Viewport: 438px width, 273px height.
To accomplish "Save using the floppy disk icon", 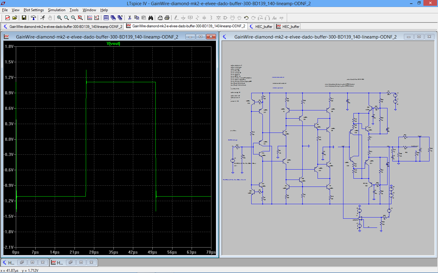I will click(x=24, y=18).
